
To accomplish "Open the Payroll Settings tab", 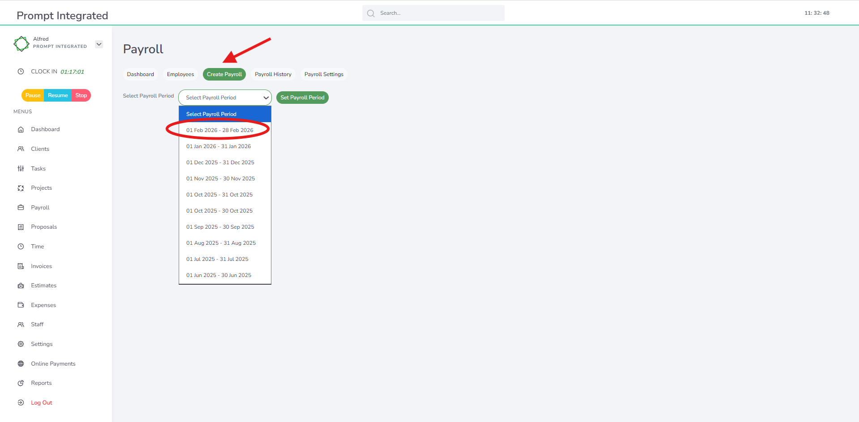I will (324, 74).
